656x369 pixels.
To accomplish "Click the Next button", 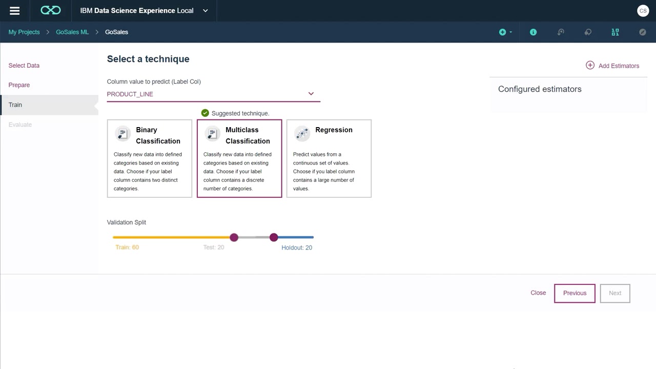I will click(x=615, y=293).
